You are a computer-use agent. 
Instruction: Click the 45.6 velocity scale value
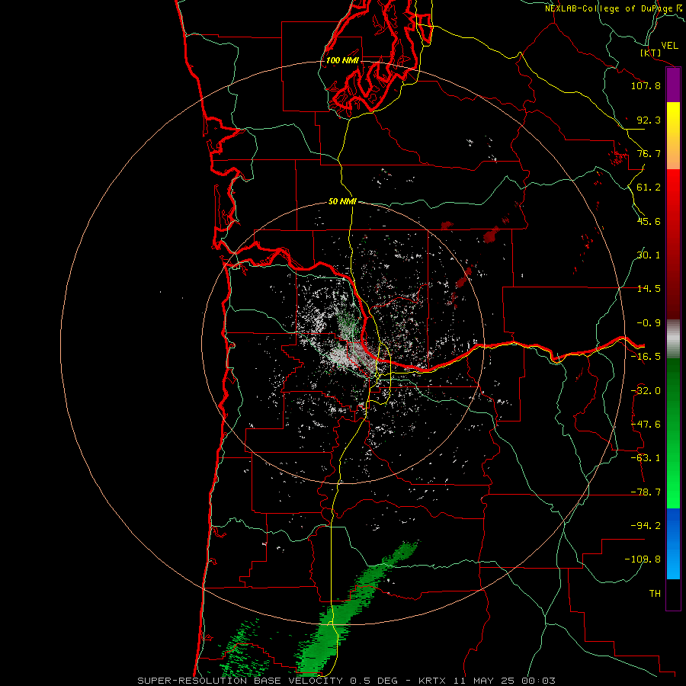coord(649,221)
